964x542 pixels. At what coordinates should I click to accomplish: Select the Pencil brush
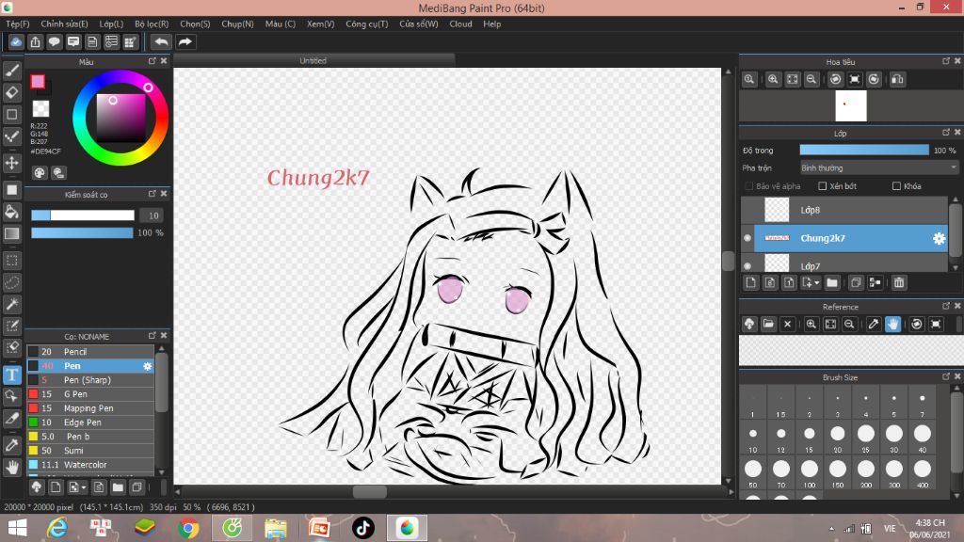tap(90, 352)
